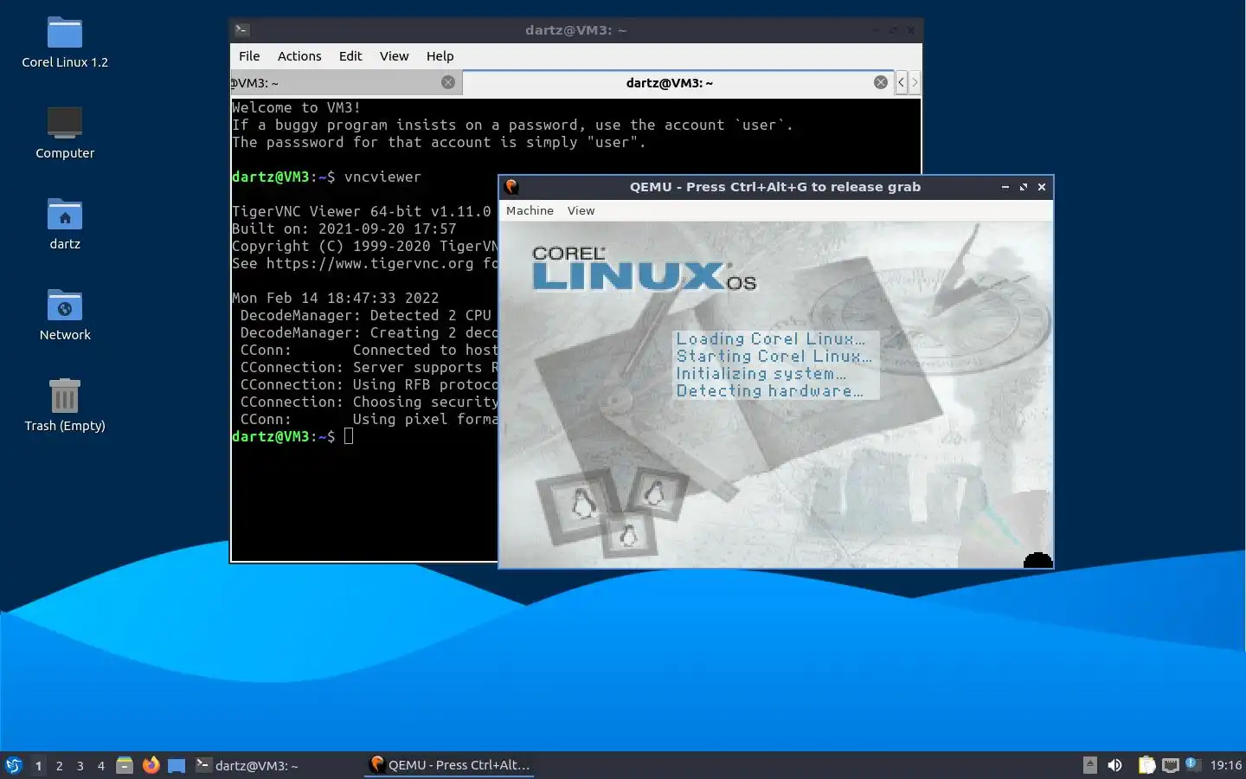Viewport: 1246px width, 779px height.
Task: Click inside the Corel Linux QEMU display
Action: [x=776, y=395]
